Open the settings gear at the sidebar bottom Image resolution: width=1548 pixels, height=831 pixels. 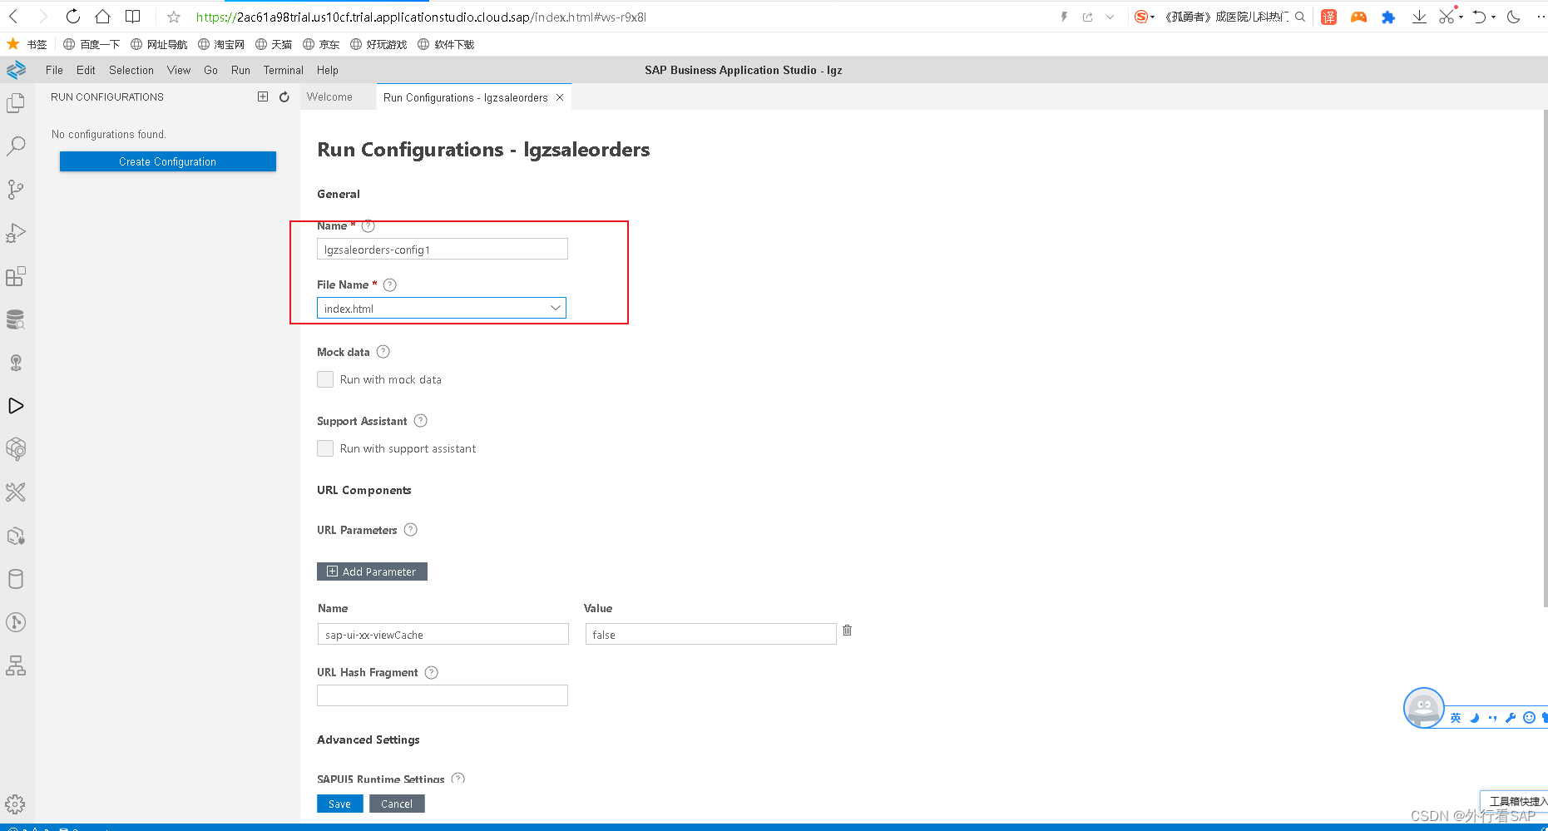[15, 804]
